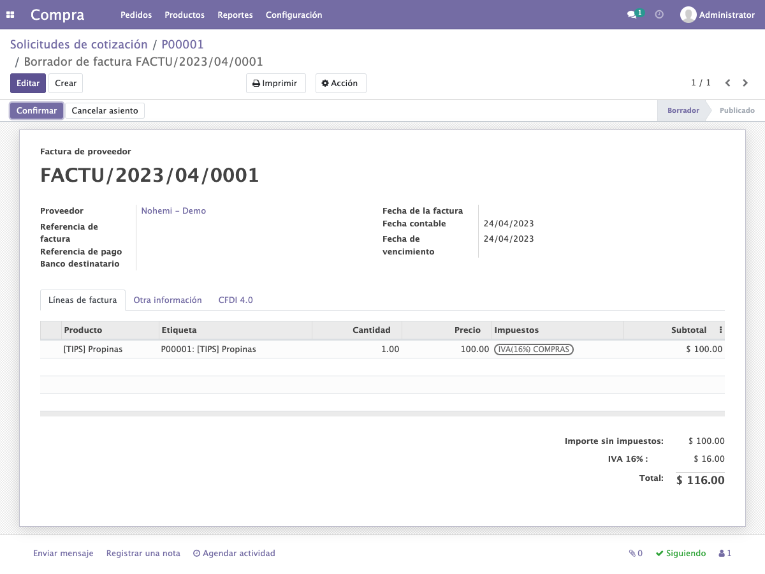
Task: Click pager 1 / 1 counter
Action: click(x=701, y=83)
